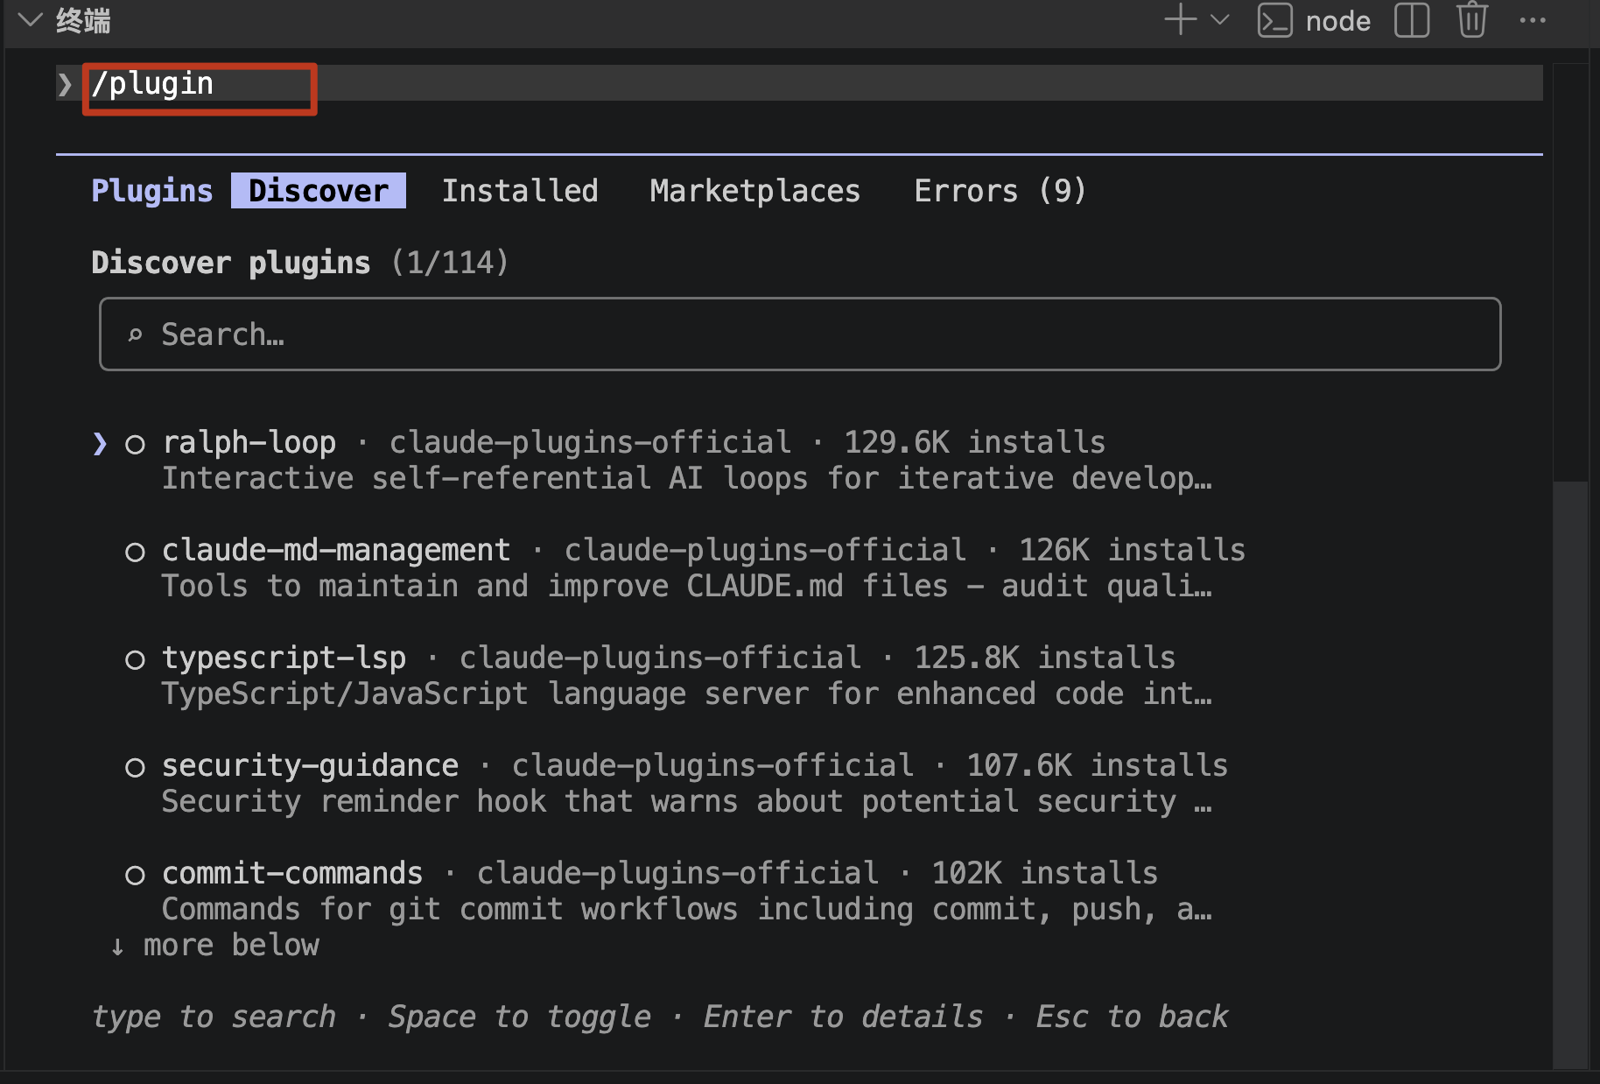The width and height of the screenshot is (1600, 1084).
Task: Toggle the claude-md-management plugin circle
Action: pos(135,552)
